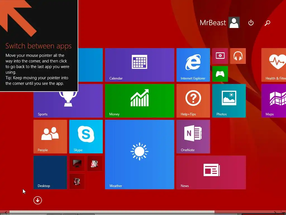Open the Music headphones tile
Image resolution: width=286 pixels, height=215 pixels.
click(238, 56)
